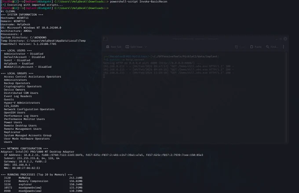Click 'OpenSSH Users' group
The width and height of the screenshot is (299, 193).
point(15,113)
